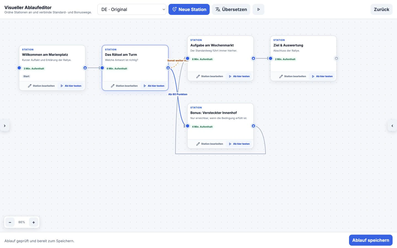Click input port of Bonus: Versteckter Innenhof
The width and height of the screenshot is (397, 248).
tap(187, 126)
